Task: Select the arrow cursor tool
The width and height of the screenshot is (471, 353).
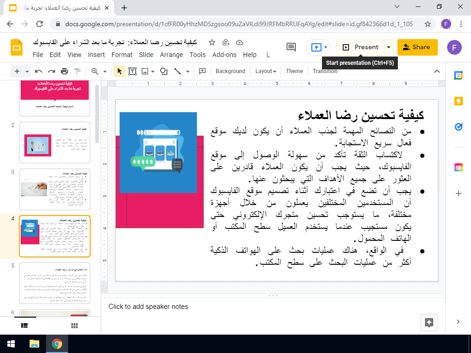Action: click(119, 71)
